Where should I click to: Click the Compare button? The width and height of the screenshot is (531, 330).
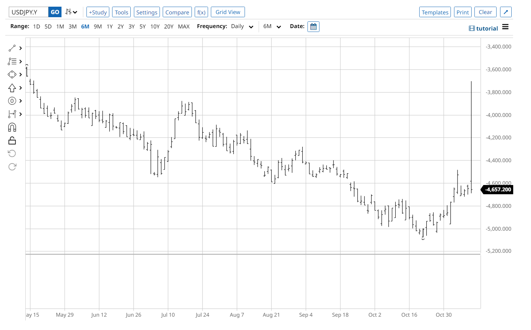(x=177, y=12)
